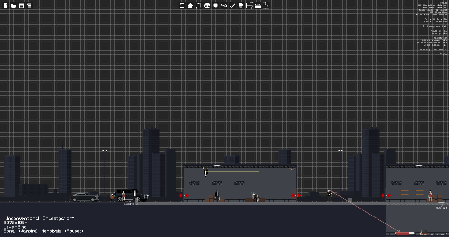Open the checkmark objectives tool
Image resolution: width=449 pixels, height=237 pixels.
[x=232, y=6]
